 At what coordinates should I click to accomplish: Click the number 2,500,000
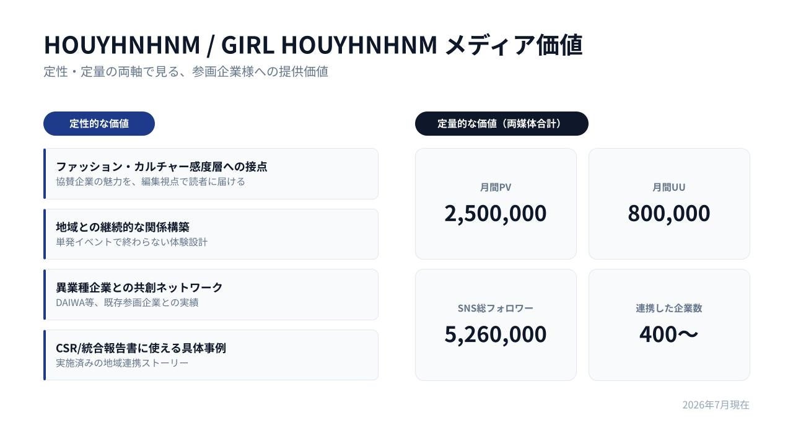tap(496, 213)
